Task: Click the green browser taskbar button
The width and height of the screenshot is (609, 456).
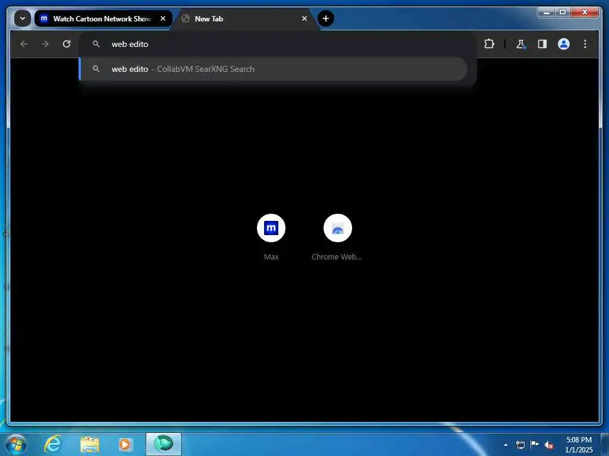Action: coord(164,444)
